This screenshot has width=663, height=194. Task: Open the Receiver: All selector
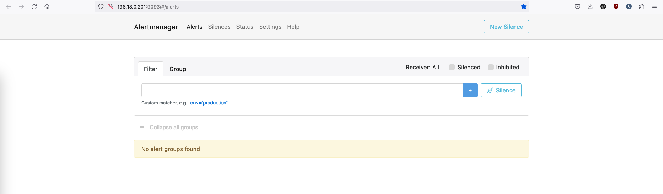click(x=422, y=67)
